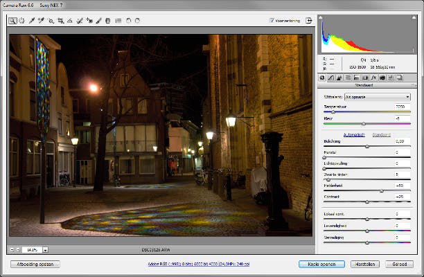Viewport: 424px width, 277px height.
Task: Rotate the image clockwise
Action: click(137, 21)
